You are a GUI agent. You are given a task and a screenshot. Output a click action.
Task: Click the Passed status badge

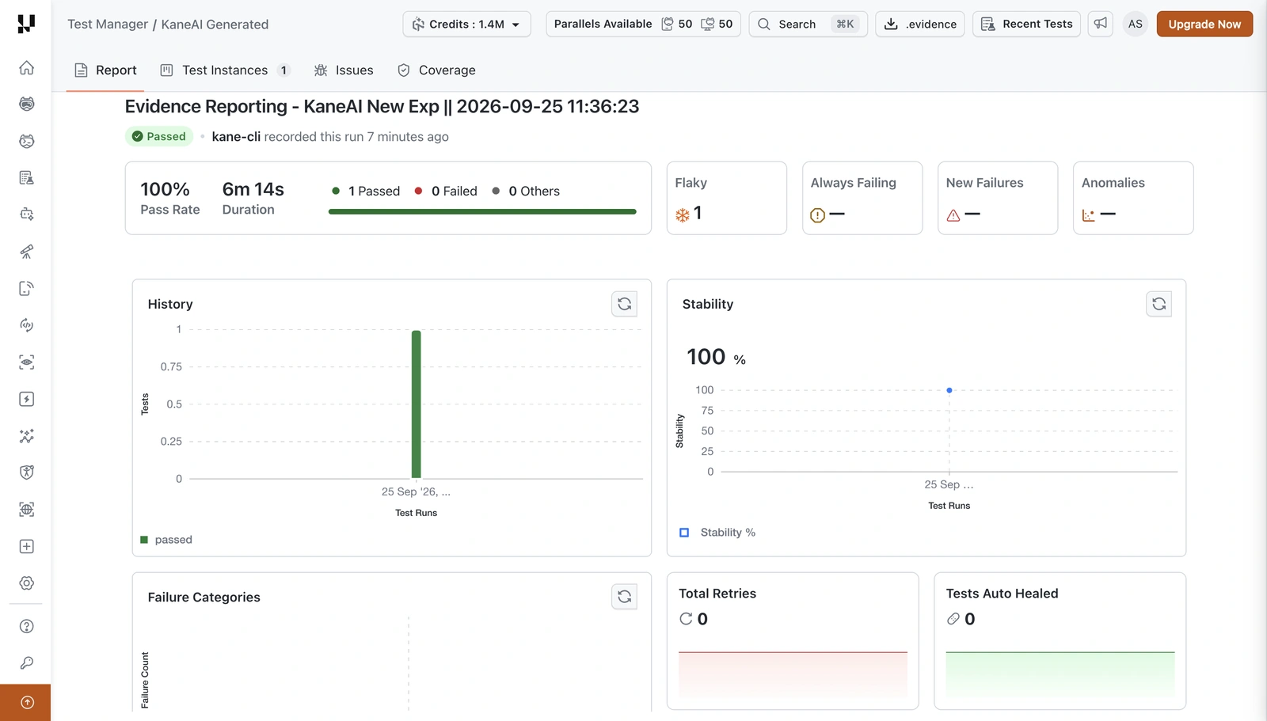[159, 136]
